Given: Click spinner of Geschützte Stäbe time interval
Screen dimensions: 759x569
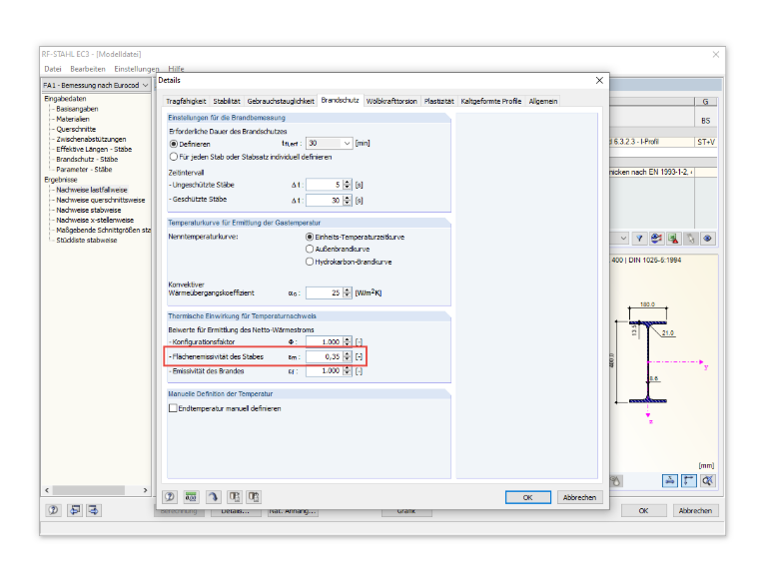Looking at the screenshot, I should tap(348, 200).
